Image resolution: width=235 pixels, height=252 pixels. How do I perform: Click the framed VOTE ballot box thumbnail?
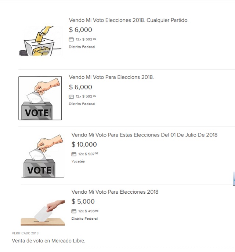pos(40,98)
